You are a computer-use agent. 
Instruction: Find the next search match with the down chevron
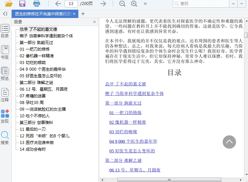(242, 4)
